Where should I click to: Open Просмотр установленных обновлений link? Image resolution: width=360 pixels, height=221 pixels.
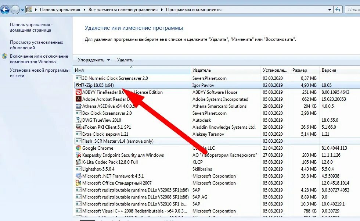36,45
